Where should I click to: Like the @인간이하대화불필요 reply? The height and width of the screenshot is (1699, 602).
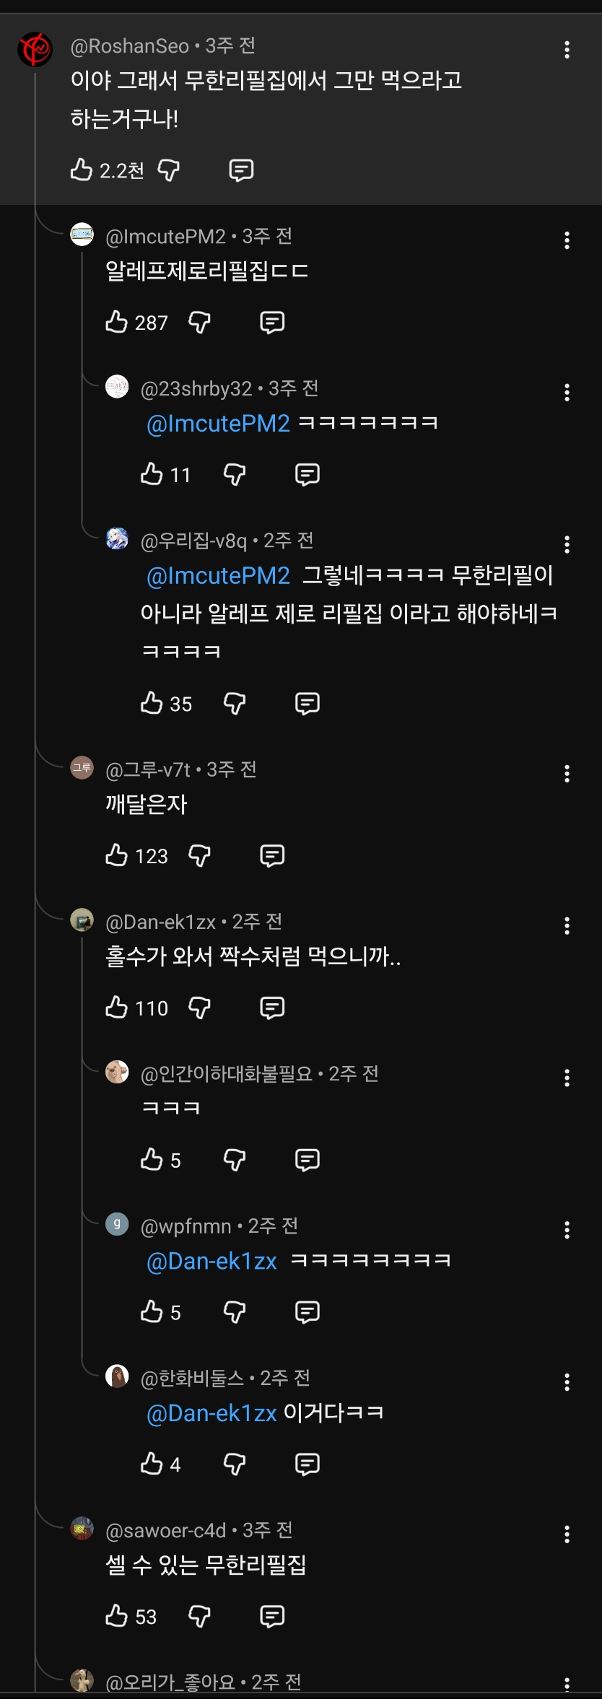pyautogui.click(x=152, y=1159)
